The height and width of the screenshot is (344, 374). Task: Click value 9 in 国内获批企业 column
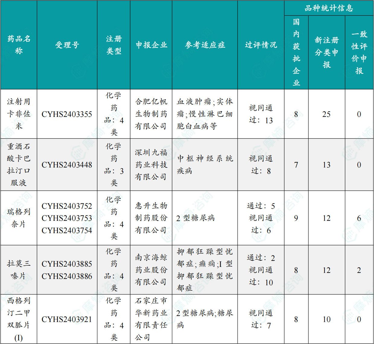(296, 218)
